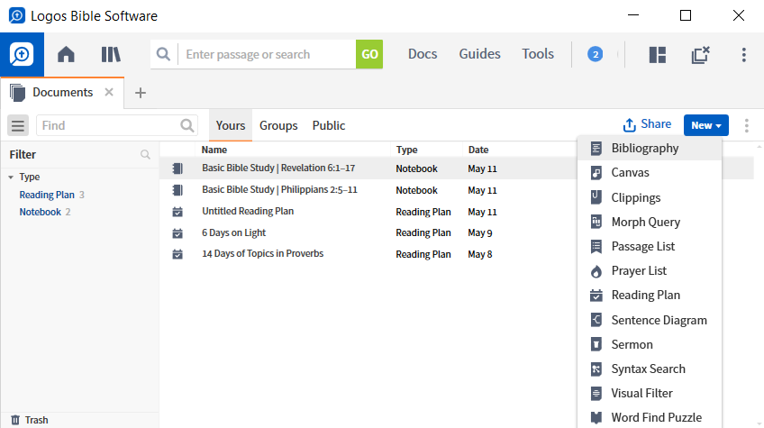The image size is (764, 428).
Task: Click the Morph Query icon
Action: coord(596,222)
